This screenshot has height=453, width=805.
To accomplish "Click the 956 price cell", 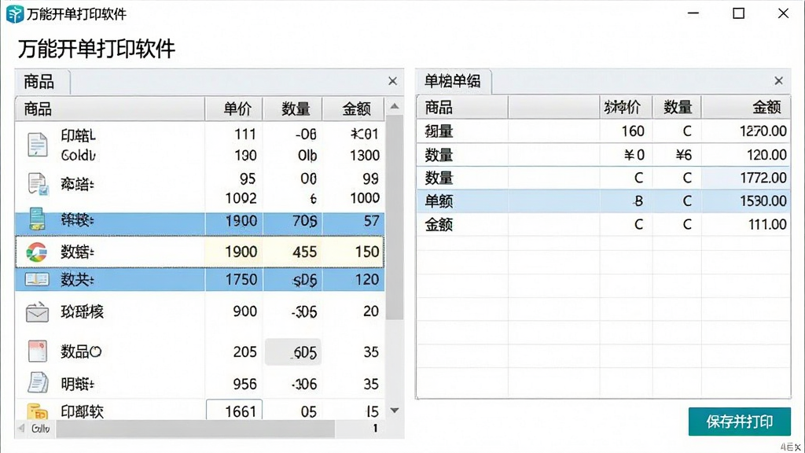I will click(x=245, y=384).
